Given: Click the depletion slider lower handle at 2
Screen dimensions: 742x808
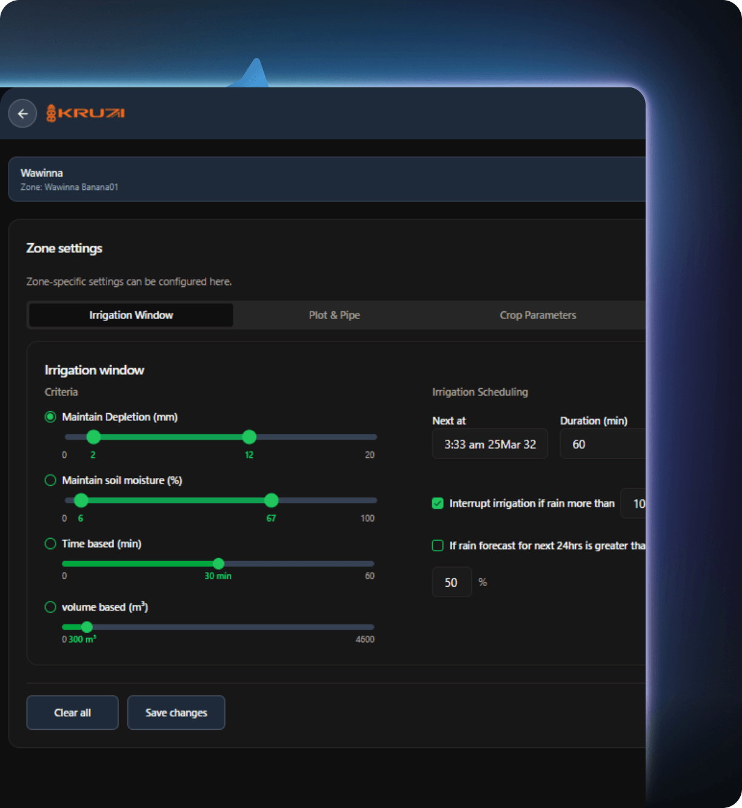Looking at the screenshot, I should click(x=93, y=437).
